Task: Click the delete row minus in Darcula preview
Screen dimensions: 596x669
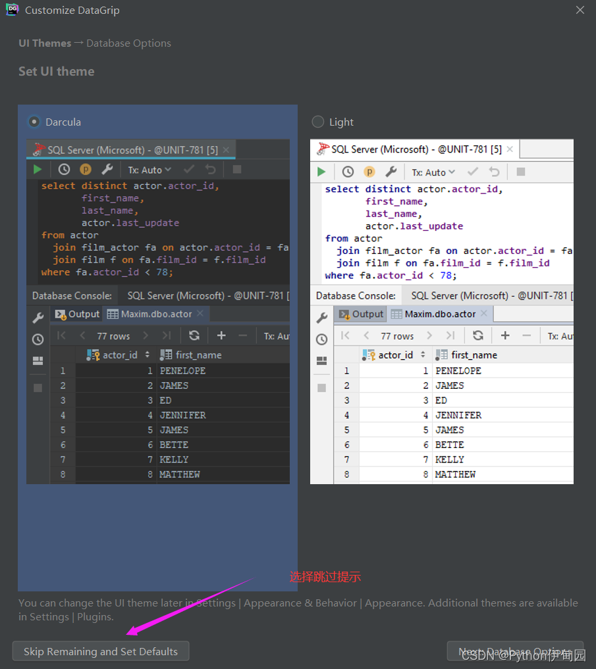Action: (242, 335)
